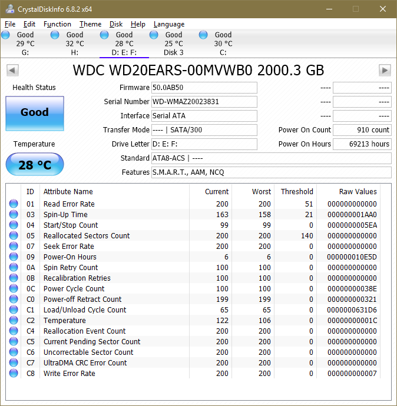Viewport: 397px width, 406px height.
Task: Click status icon for Load/Unload Cycle Count
Action: click(x=14, y=310)
